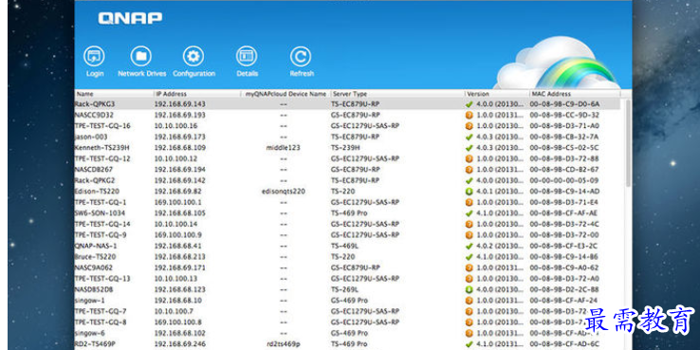Sort by the Server Type column header

[397, 94]
